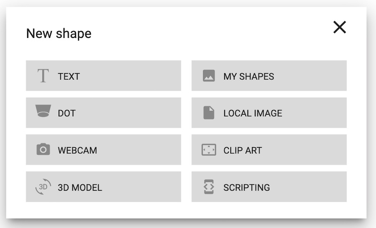Open MY SHAPES library
The height and width of the screenshot is (228, 376).
(269, 76)
